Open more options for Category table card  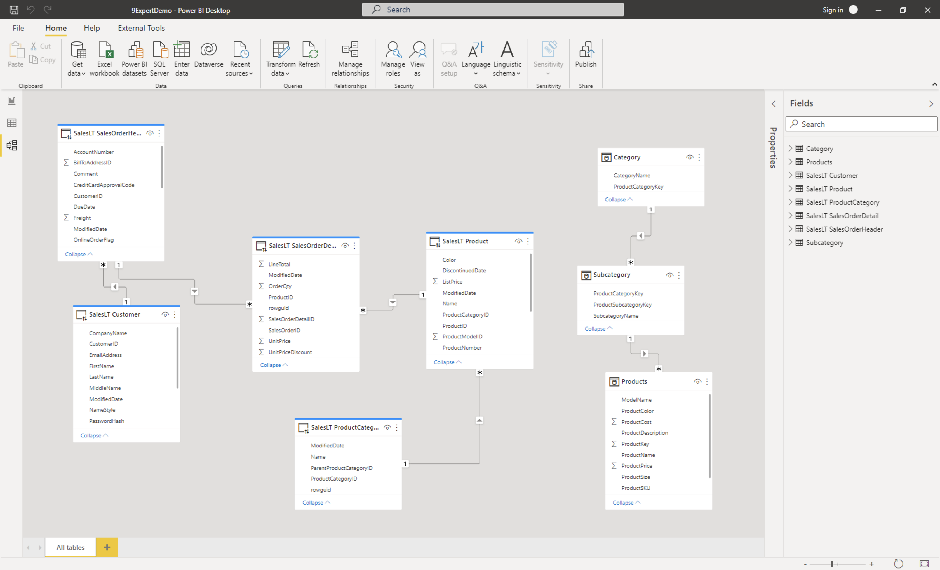pos(699,157)
